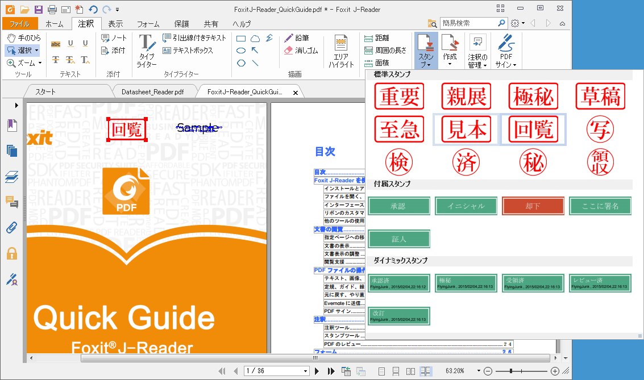The height and width of the screenshot is (380, 644).
Task: Expand the left navigation panel arrow
Action: 16,106
